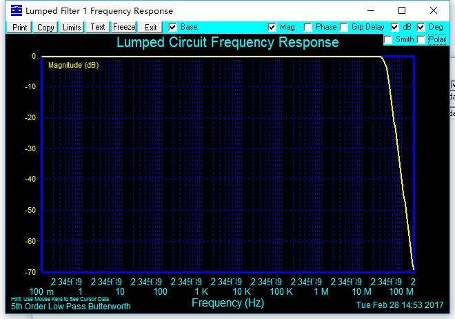
Task: Click the timestamp 'Tue Feb 28 14:53 2017'
Action: (400, 305)
